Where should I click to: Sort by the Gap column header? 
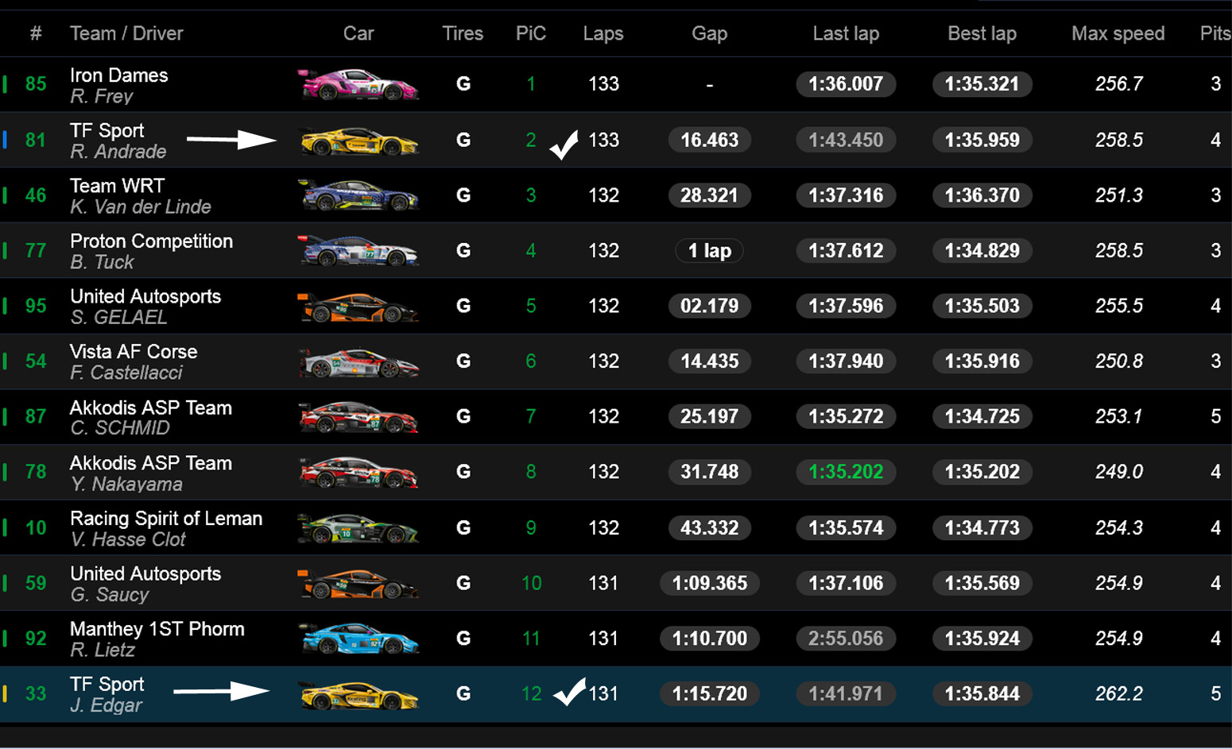pyautogui.click(x=709, y=33)
